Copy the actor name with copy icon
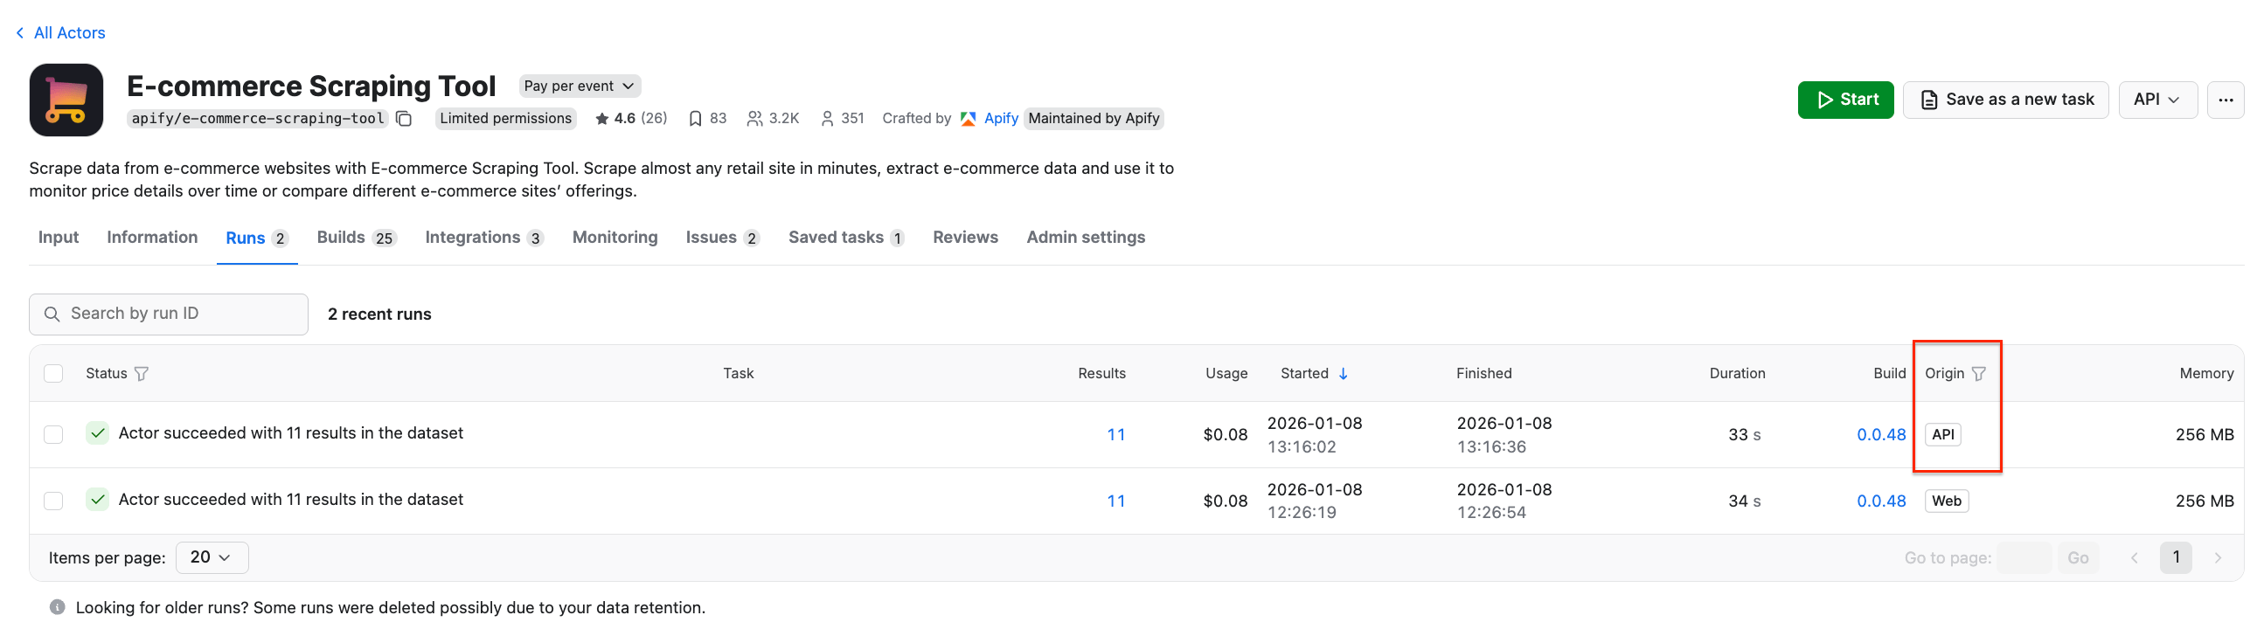 [x=403, y=119]
